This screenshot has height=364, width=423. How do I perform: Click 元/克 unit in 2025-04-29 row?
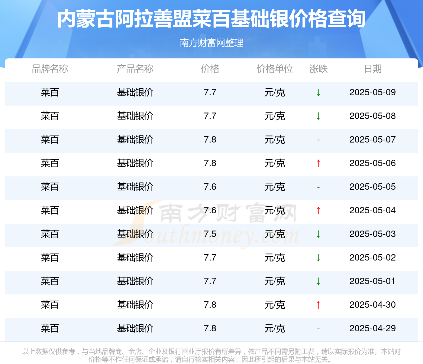point(275,328)
